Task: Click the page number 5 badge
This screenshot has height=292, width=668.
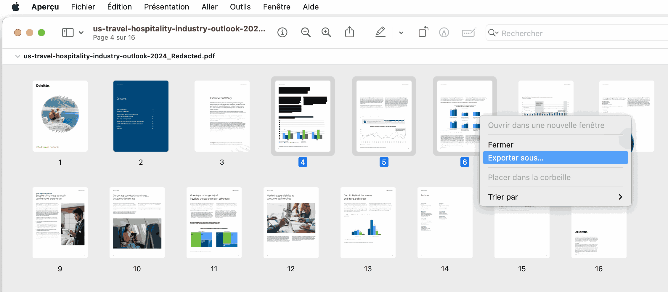Action: [x=384, y=162]
